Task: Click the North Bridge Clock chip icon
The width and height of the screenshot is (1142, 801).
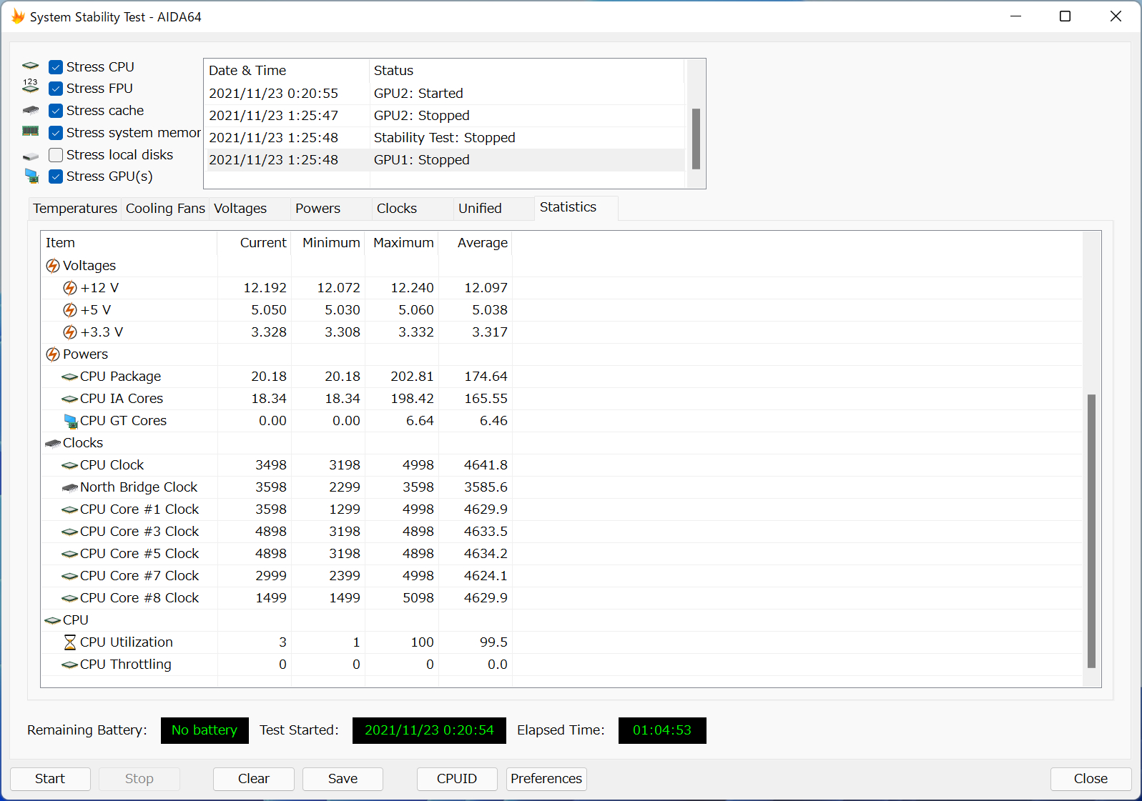Action: click(70, 487)
